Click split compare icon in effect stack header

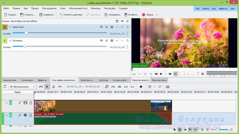tap(117, 21)
